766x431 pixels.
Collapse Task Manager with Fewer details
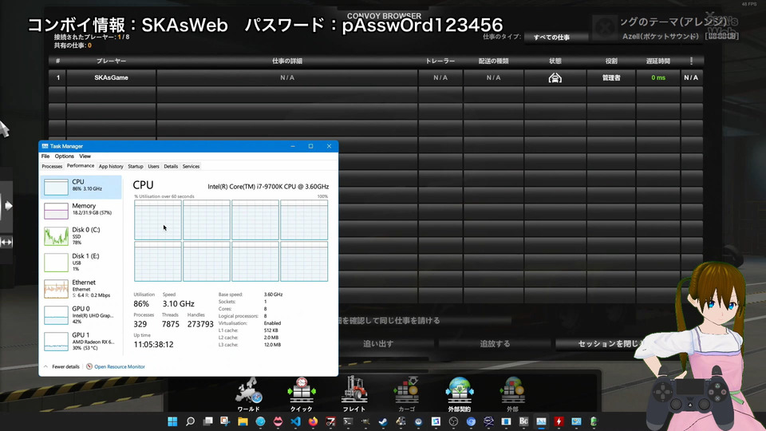[x=61, y=366]
